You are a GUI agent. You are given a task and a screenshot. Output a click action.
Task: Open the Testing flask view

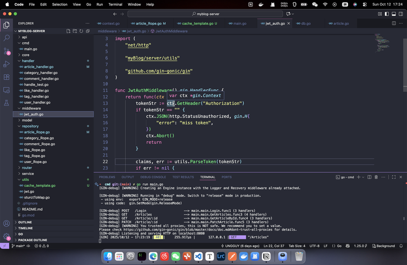pyautogui.click(x=7, y=103)
